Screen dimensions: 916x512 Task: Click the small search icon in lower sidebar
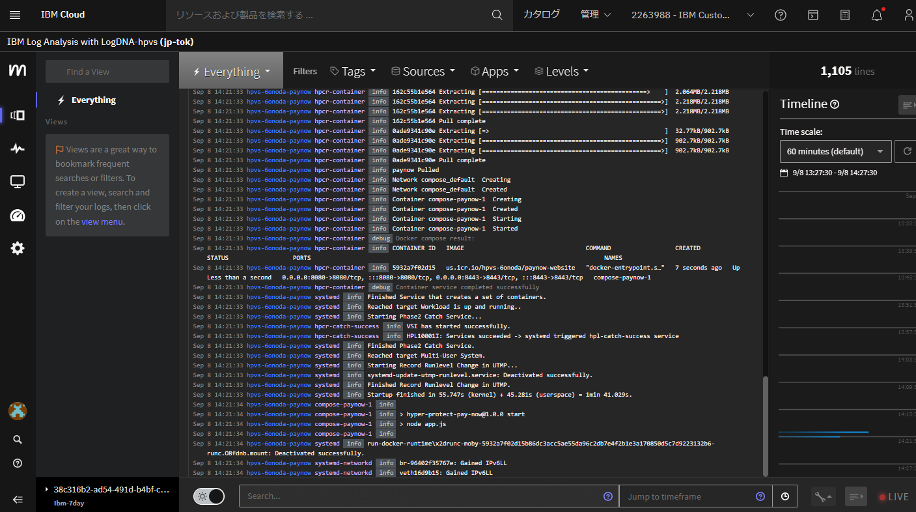[x=18, y=440]
